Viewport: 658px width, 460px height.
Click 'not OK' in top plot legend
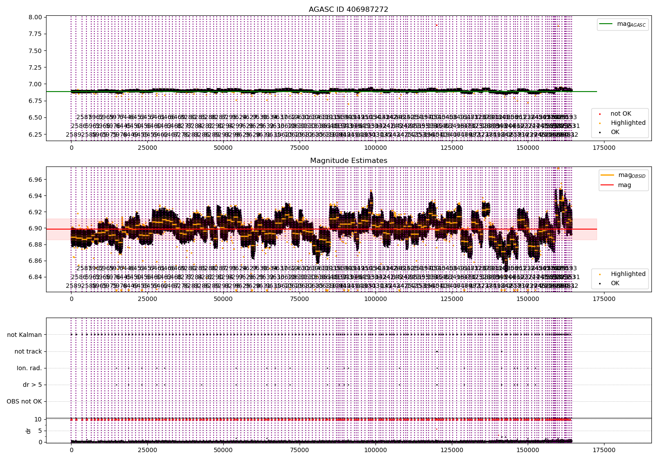620,114
